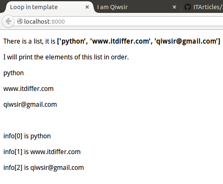Close the 'I am Qiwsir' tab

(x=174, y=7)
